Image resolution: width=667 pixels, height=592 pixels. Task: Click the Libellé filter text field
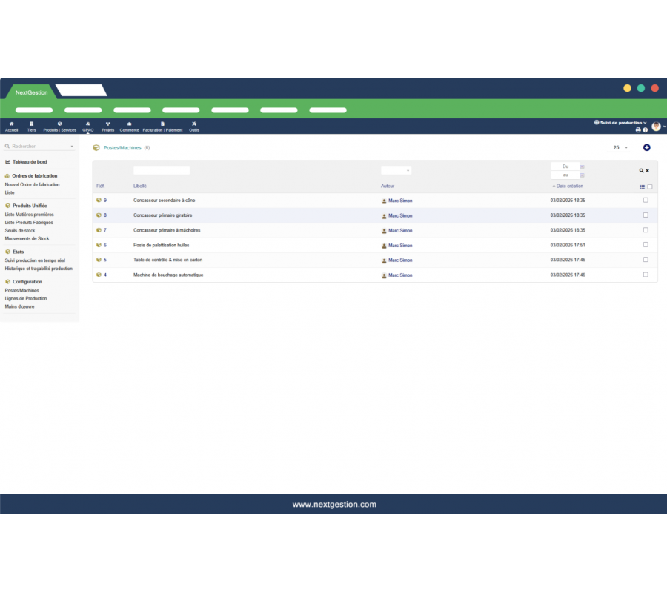tap(162, 170)
